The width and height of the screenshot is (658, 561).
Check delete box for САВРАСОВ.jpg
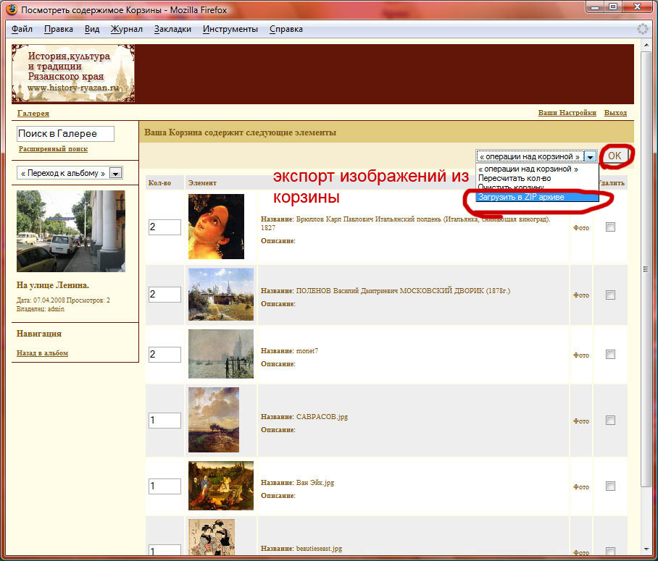pos(610,420)
